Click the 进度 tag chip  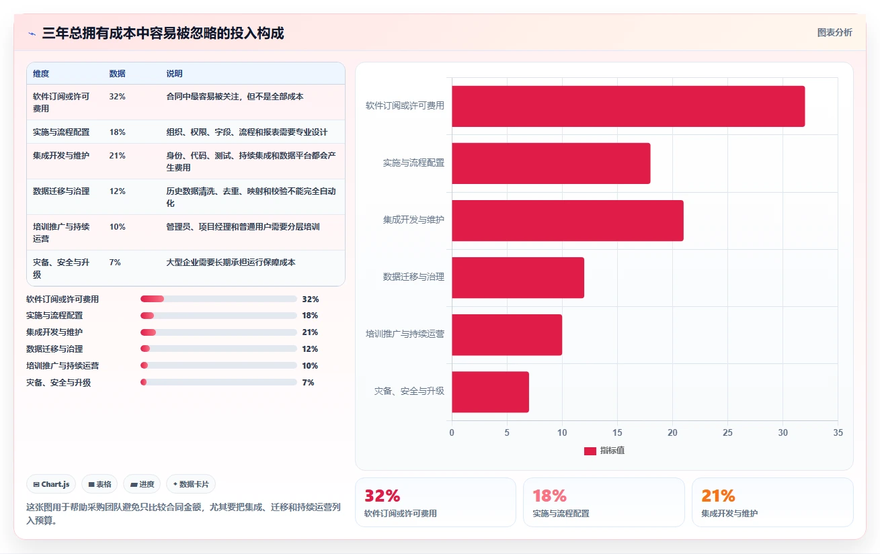142,484
